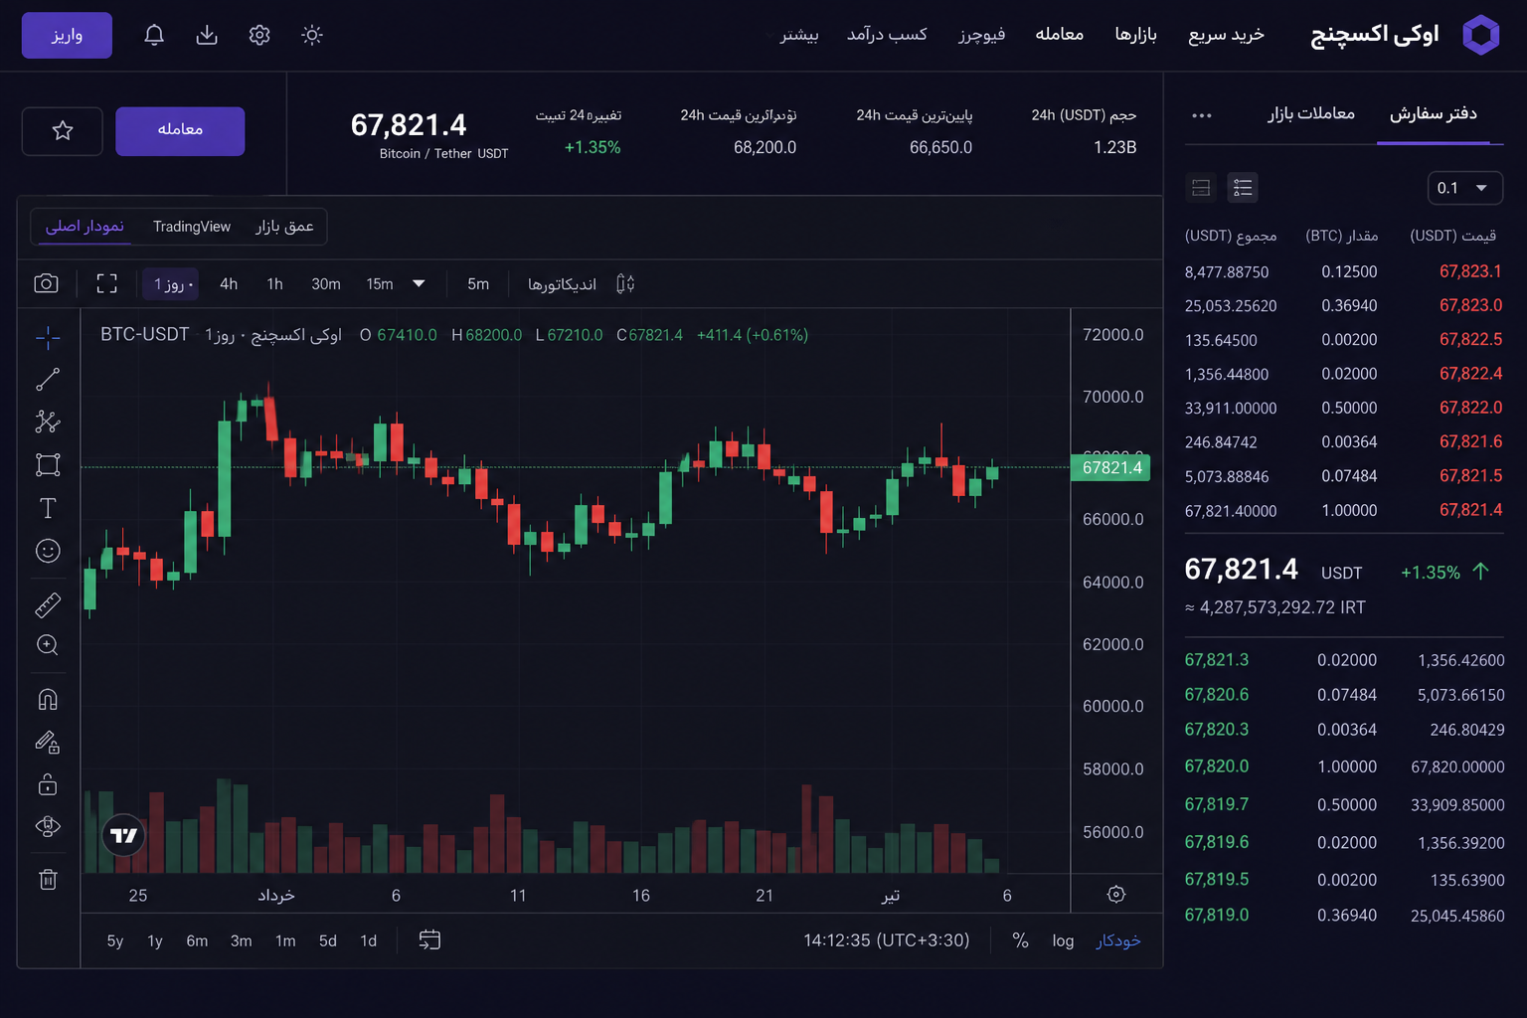Click ask price 67,823.1 row
This screenshot has width=1527, height=1018.
tap(1344, 271)
